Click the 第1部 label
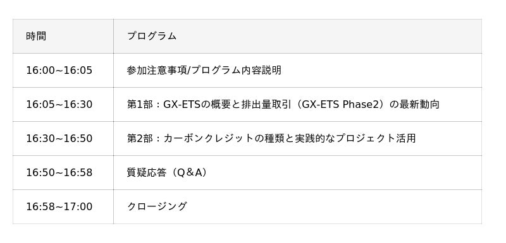 [140, 104]
